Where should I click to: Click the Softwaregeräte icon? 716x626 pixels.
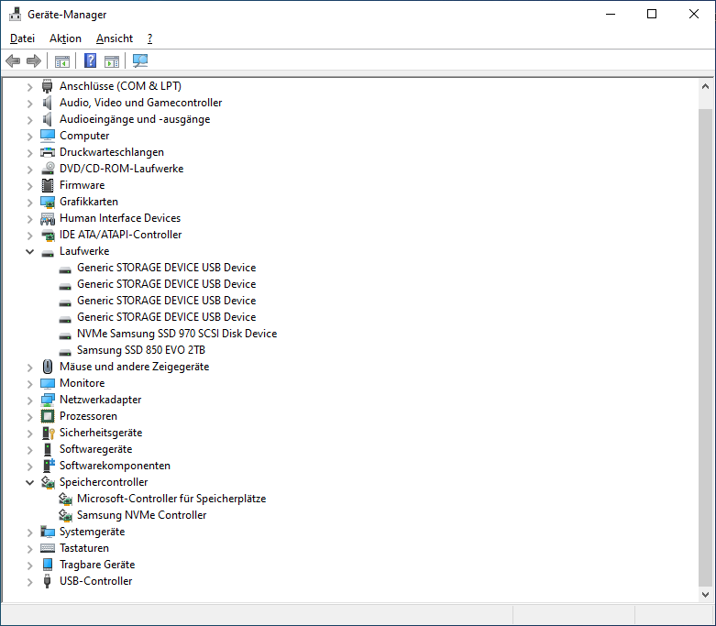point(48,449)
